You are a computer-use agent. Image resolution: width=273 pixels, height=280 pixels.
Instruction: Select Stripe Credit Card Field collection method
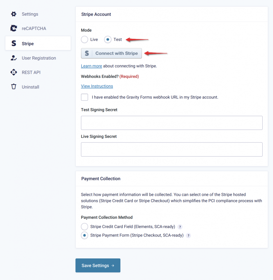(84, 226)
